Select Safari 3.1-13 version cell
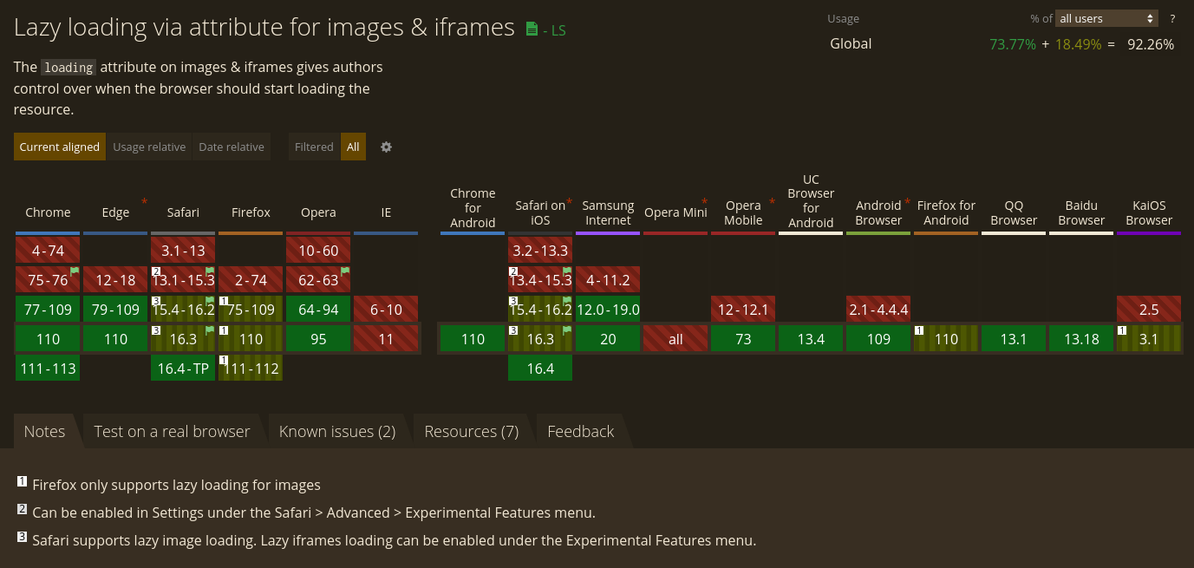This screenshot has height=568, width=1194. coord(183,251)
